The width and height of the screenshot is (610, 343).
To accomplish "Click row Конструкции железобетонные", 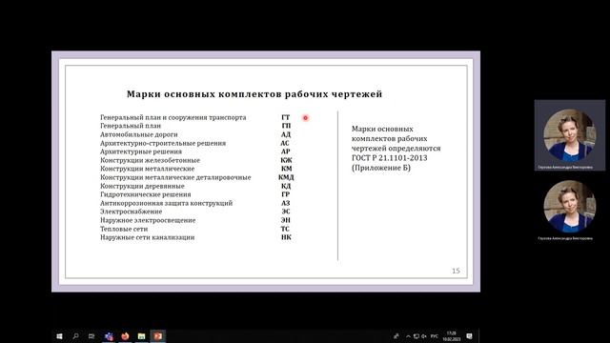I will click(x=151, y=160).
